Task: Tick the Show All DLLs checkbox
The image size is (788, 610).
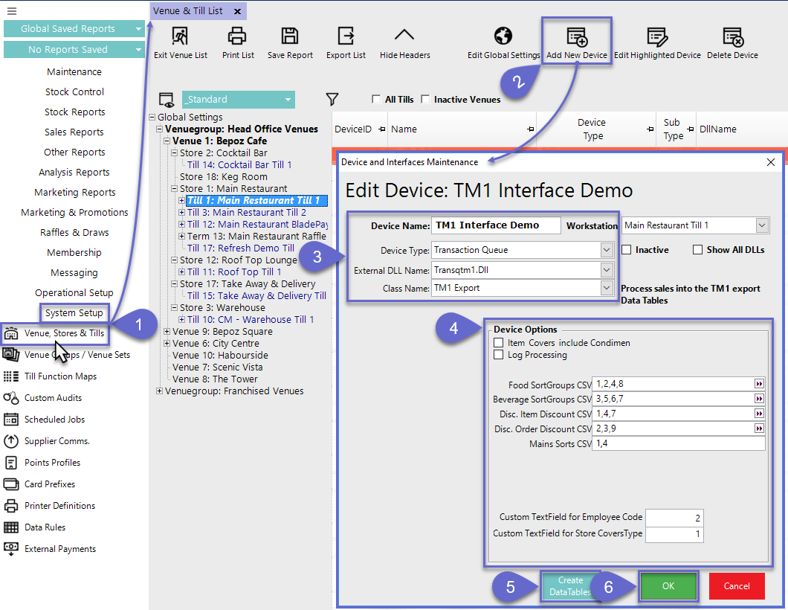Action: (x=697, y=250)
